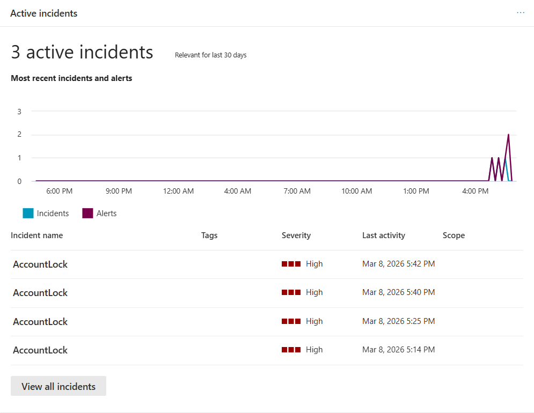Open the more options ellipsis menu
The width and height of the screenshot is (534, 413).
(x=521, y=13)
